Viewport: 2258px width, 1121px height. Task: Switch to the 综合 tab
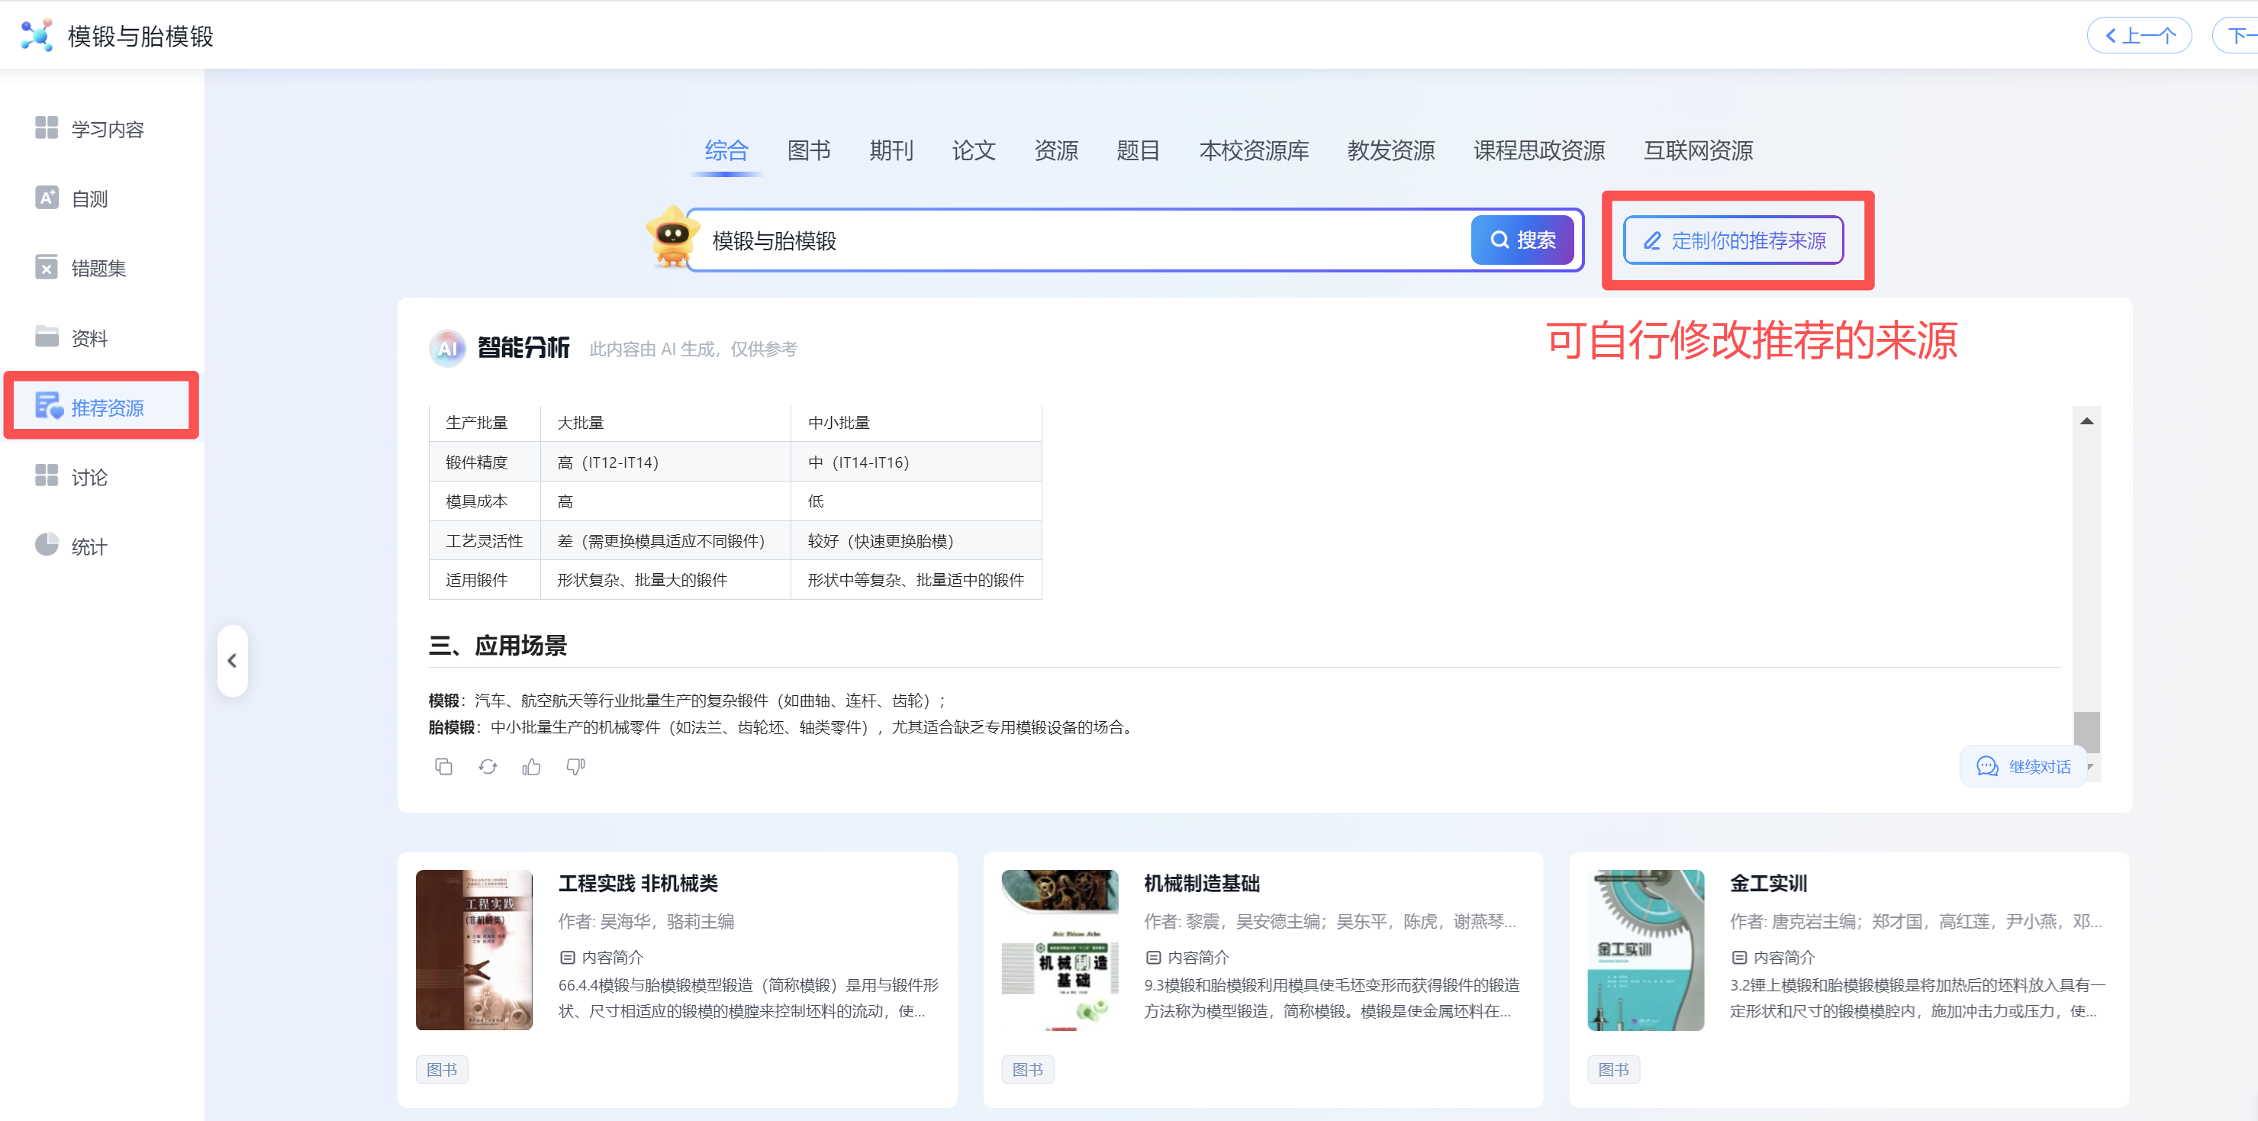[x=726, y=151]
